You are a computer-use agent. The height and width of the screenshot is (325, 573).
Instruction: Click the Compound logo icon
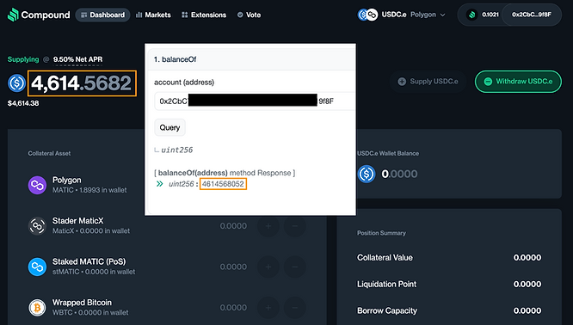point(13,15)
